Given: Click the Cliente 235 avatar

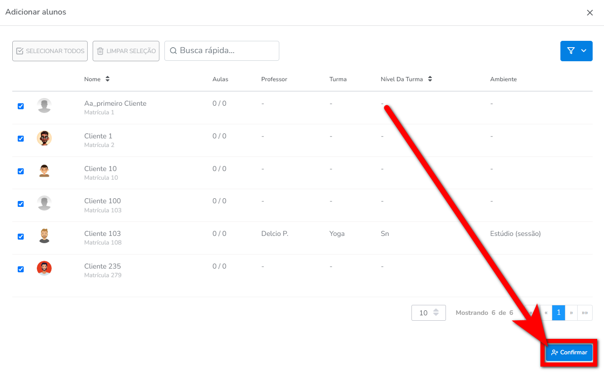Looking at the screenshot, I should tap(44, 269).
